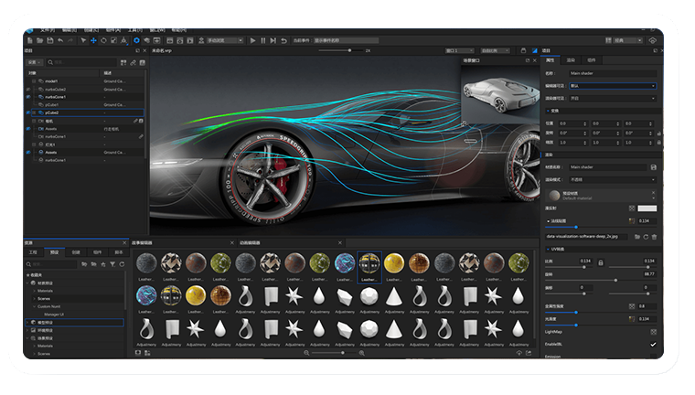Start playback with the play button
Viewport: 695px width, 395px height.
[x=252, y=40]
